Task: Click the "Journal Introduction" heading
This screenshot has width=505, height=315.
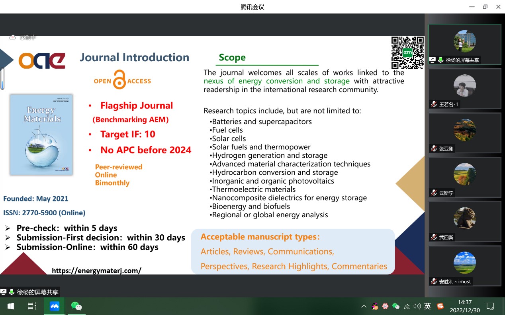Action: tap(135, 57)
